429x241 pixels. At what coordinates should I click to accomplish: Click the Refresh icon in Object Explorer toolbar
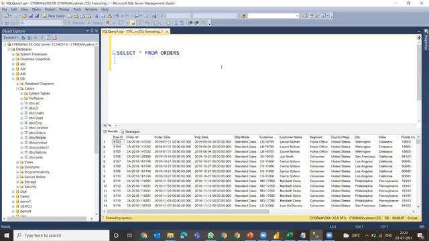48,37
